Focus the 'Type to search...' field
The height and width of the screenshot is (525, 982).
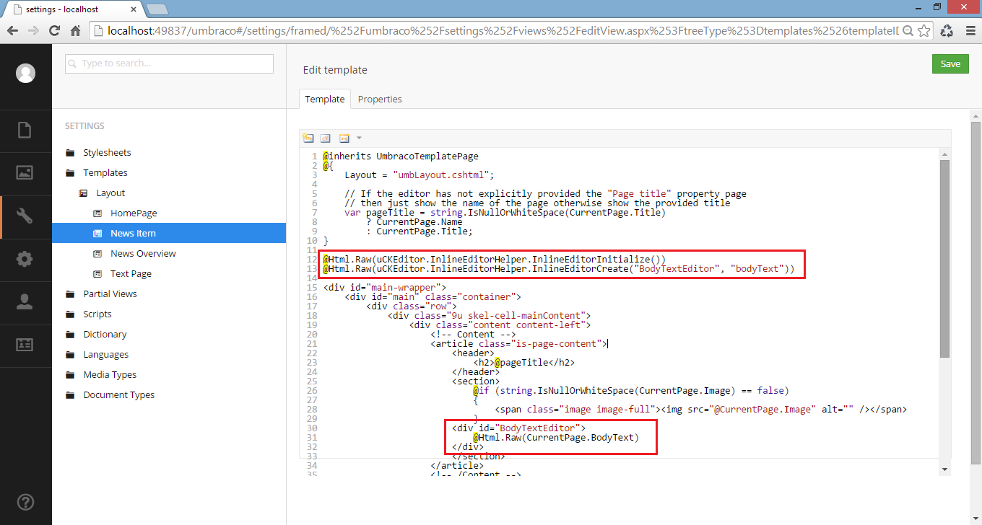[169, 63]
